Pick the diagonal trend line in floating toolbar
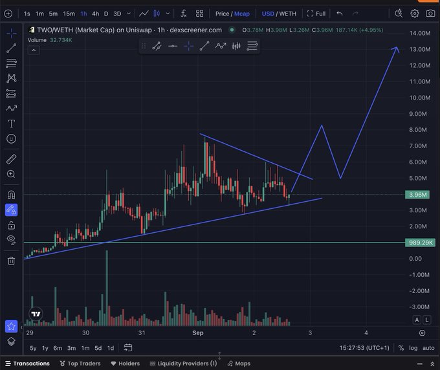Screen dimensions: 440x370 [x=204, y=46]
